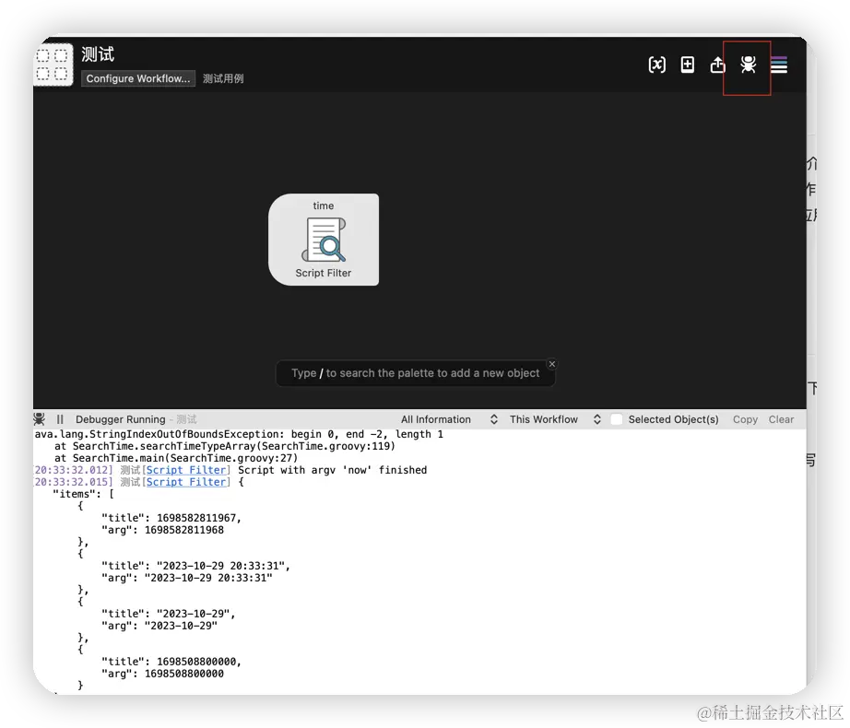Open Script Filter link at 20:33:32.012
The image size is (850, 728).
(x=186, y=470)
